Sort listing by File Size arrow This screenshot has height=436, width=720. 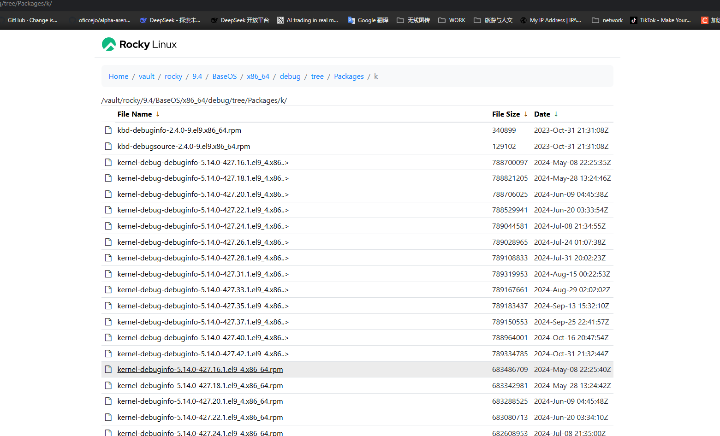coord(526,114)
